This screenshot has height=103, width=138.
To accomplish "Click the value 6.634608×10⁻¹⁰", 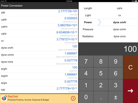I will (67, 32).
